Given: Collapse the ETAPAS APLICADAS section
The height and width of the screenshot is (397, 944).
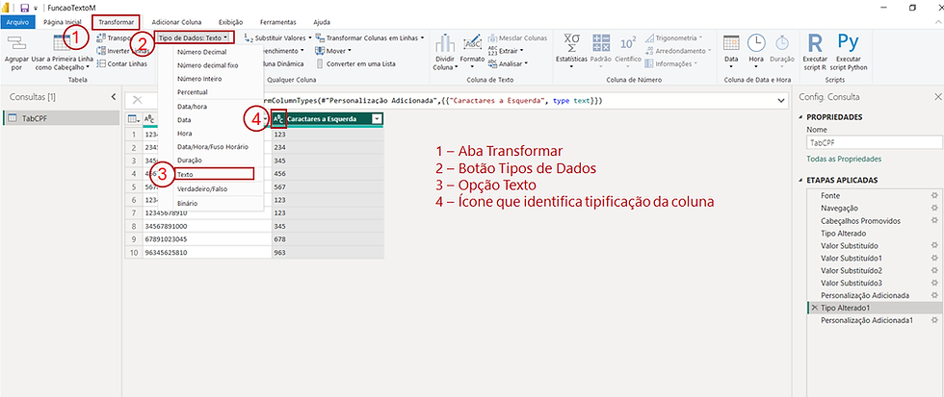Looking at the screenshot, I should click(800, 180).
